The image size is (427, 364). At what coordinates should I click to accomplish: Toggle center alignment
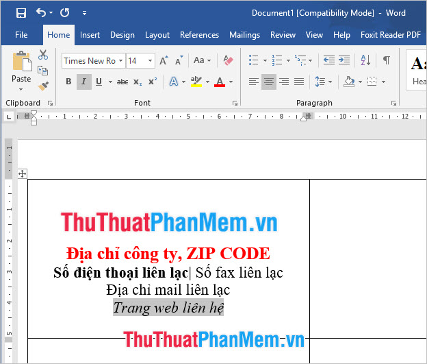[x=269, y=82]
